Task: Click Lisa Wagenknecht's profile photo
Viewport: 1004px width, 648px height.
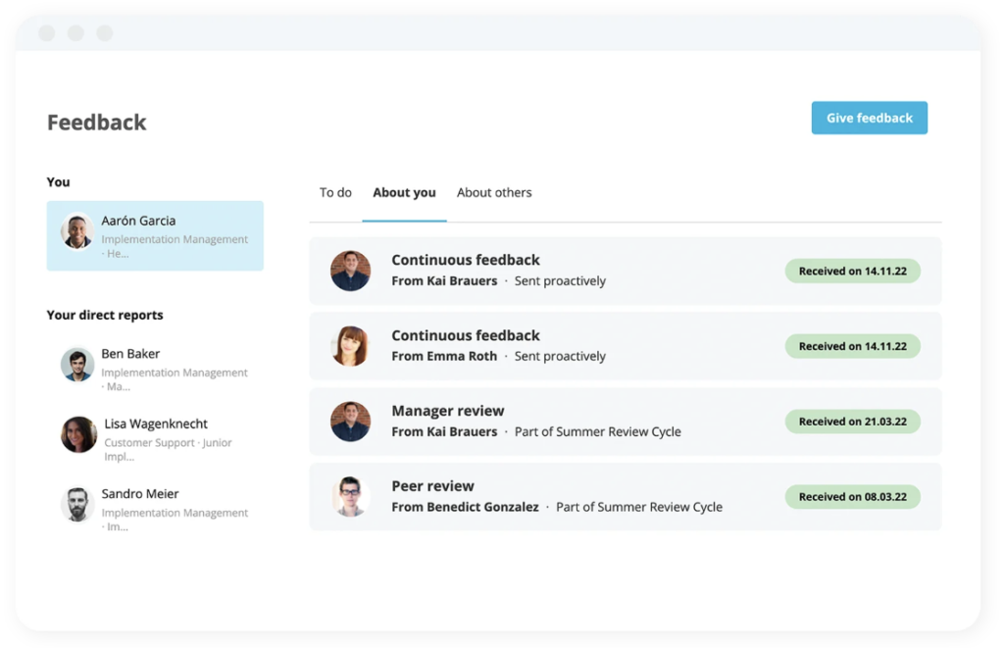Action: click(78, 436)
